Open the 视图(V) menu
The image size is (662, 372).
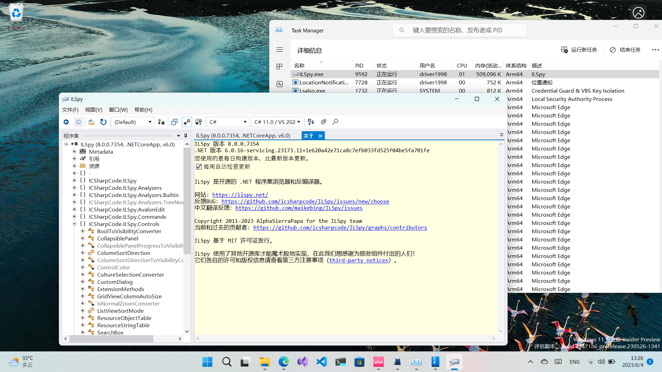[93, 110]
